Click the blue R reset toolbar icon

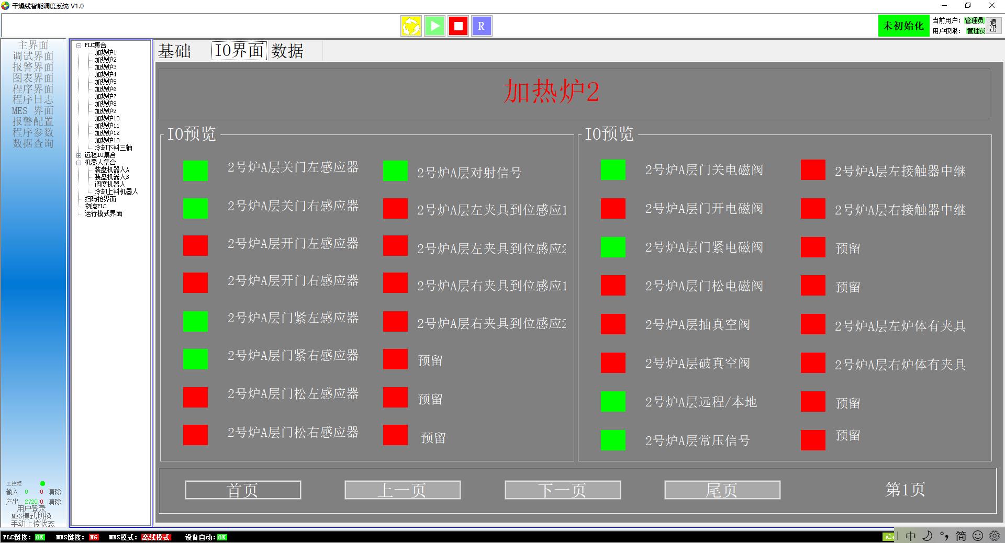(x=482, y=26)
